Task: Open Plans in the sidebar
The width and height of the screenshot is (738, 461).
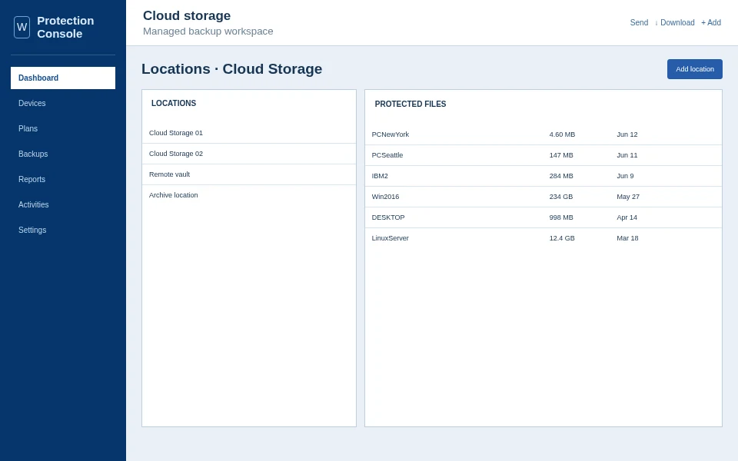Action: [63, 128]
